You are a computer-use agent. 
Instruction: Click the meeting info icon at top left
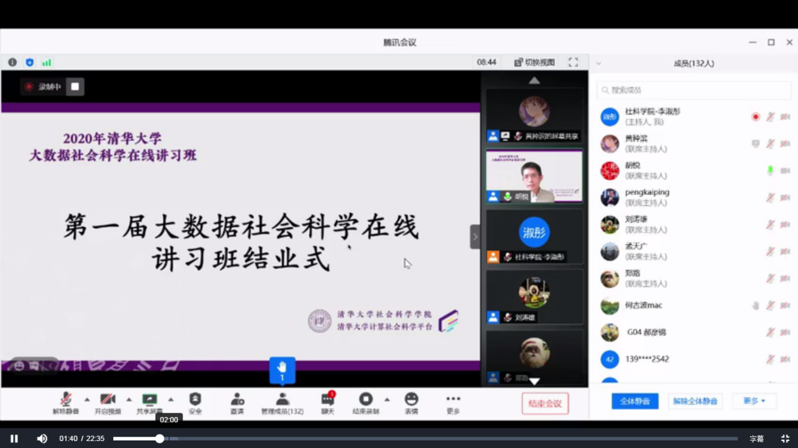click(13, 62)
